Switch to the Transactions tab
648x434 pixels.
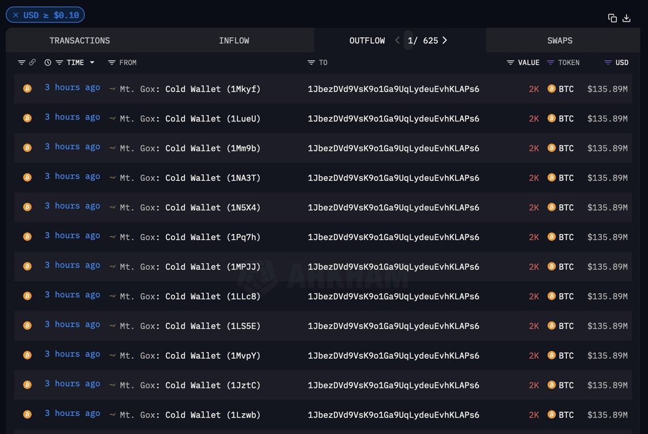point(79,41)
